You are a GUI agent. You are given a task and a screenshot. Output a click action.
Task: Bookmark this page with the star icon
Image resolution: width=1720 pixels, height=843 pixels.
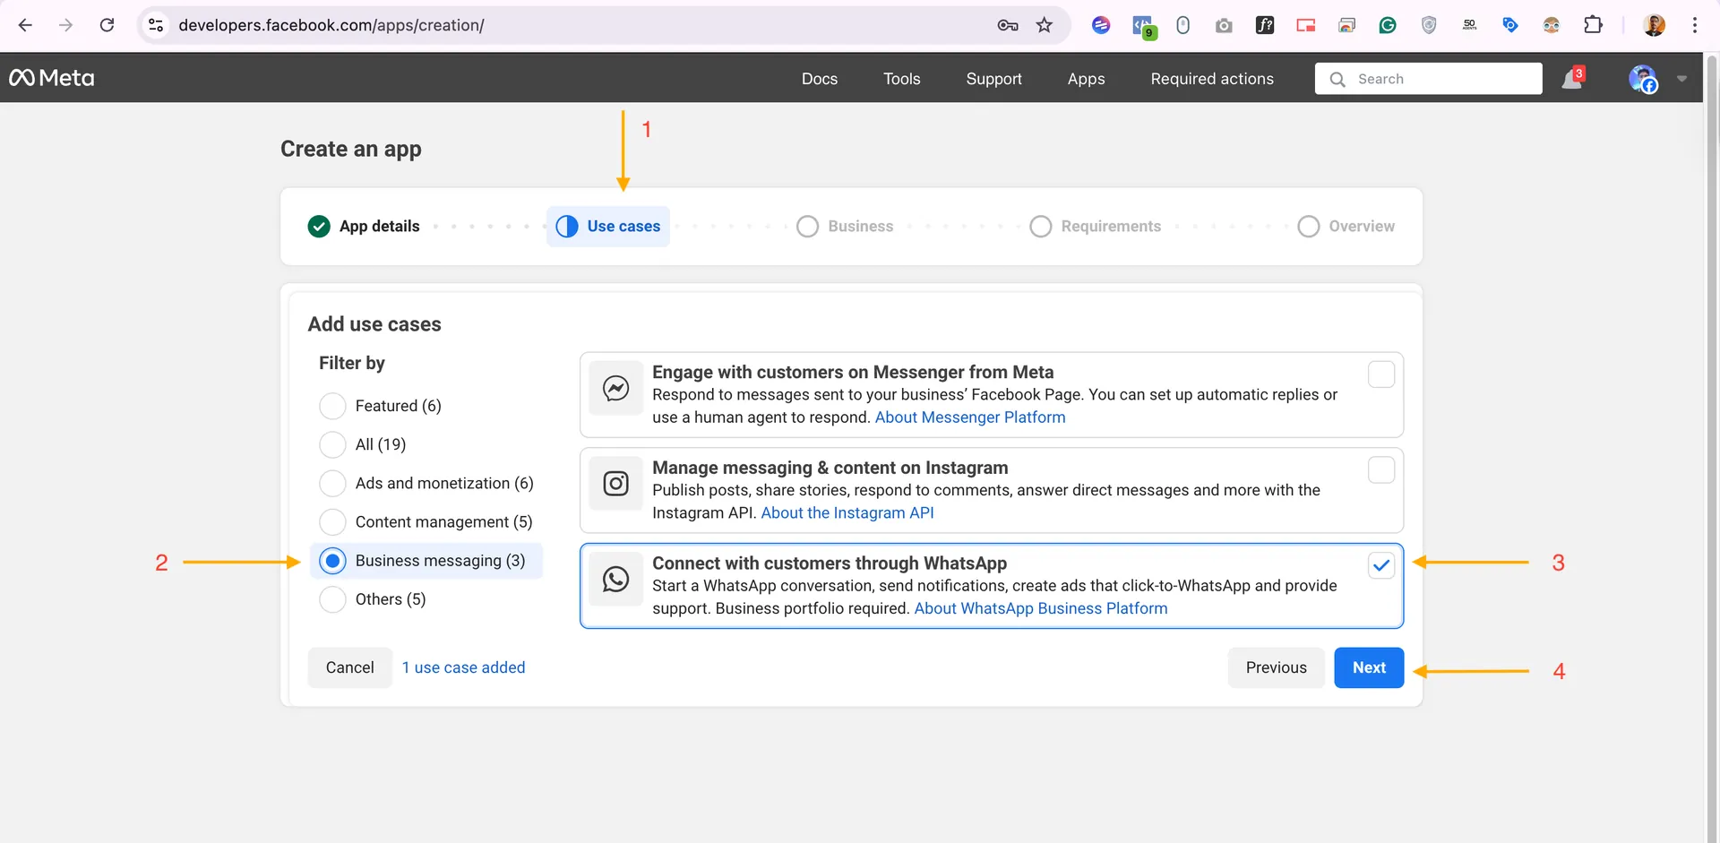click(1045, 25)
